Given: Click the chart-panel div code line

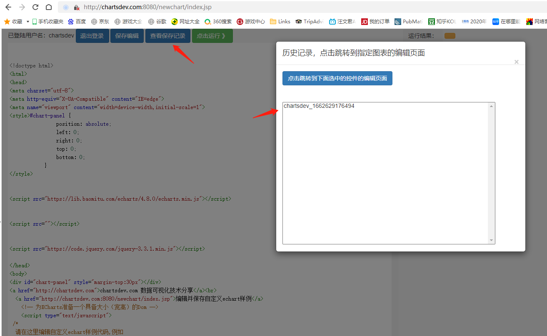Looking at the screenshot, I should point(85,282).
